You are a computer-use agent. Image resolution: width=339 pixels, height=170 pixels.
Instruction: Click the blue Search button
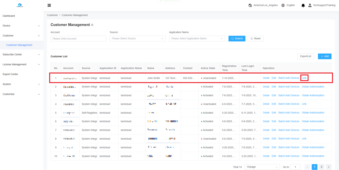pos(237,39)
